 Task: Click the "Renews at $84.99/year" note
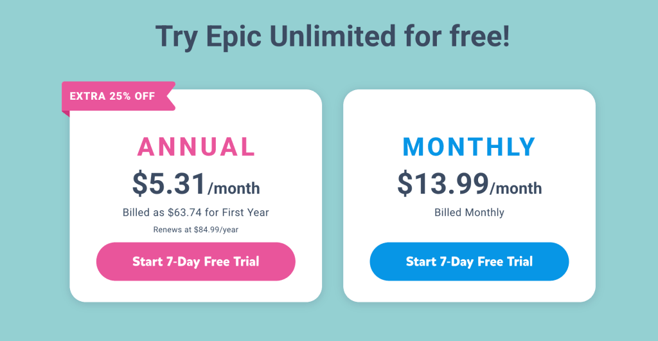pyautogui.click(x=196, y=229)
